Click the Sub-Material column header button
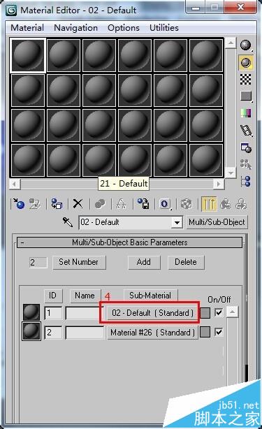This screenshot has width=262, height=429. [150, 296]
